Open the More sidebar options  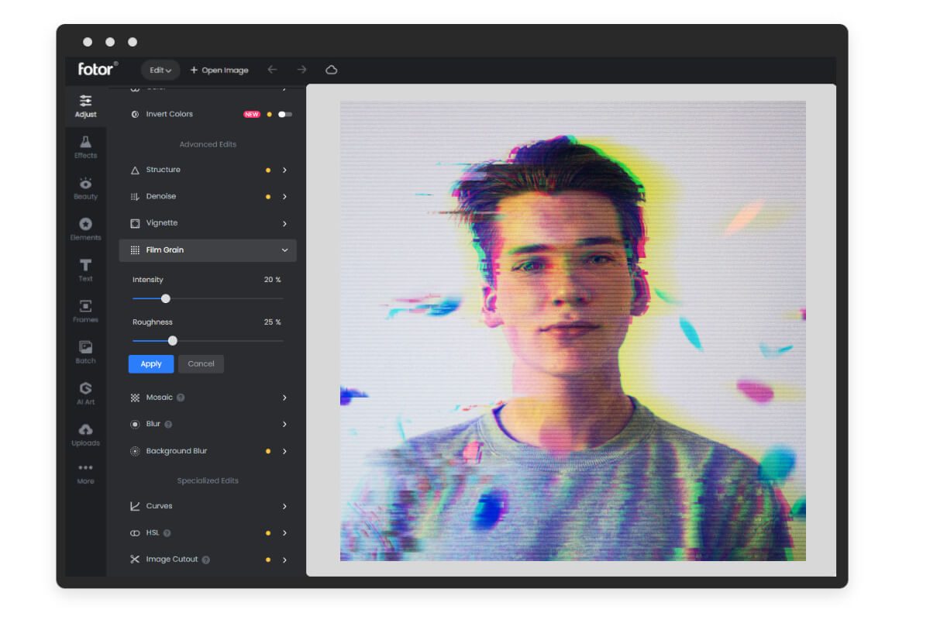click(86, 474)
